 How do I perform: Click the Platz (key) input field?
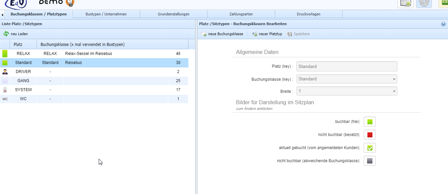point(347,66)
